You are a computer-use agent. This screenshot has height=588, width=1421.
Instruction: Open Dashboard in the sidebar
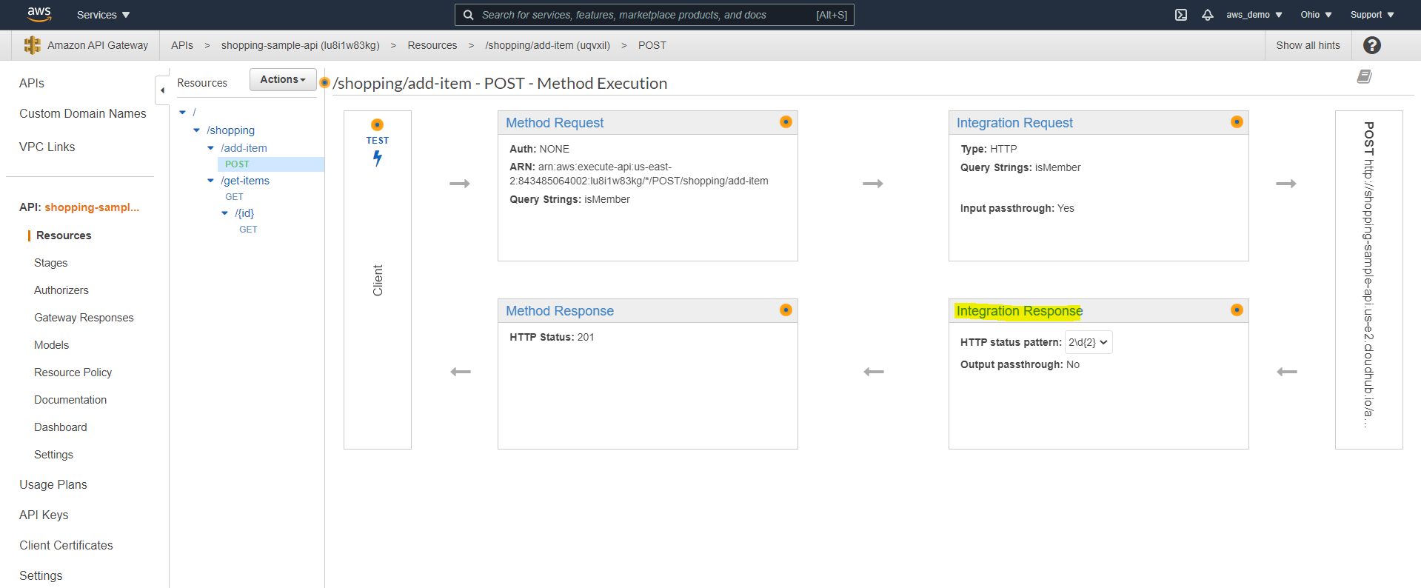point(60,427)
